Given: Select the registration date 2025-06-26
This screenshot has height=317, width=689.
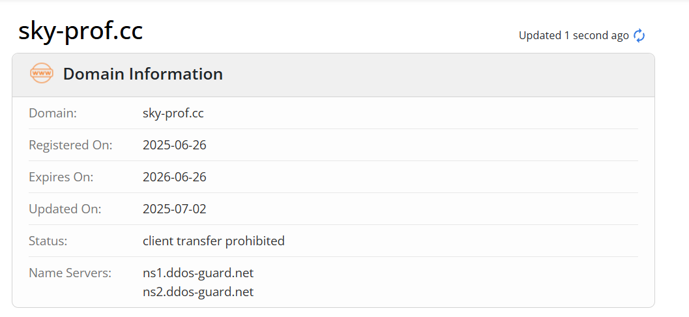Looking at the screenshot, I should click(x=174, y=145).
